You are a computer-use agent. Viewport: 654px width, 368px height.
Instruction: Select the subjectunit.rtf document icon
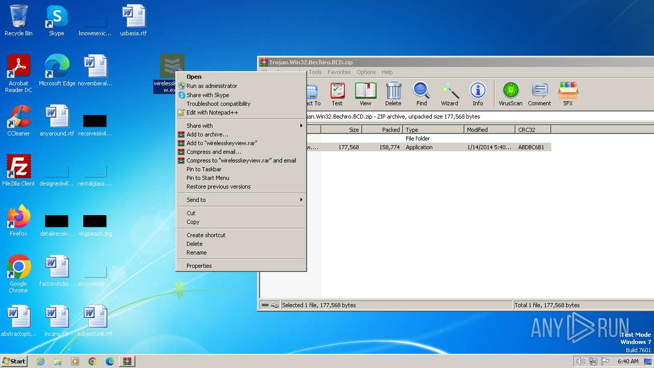95,321
